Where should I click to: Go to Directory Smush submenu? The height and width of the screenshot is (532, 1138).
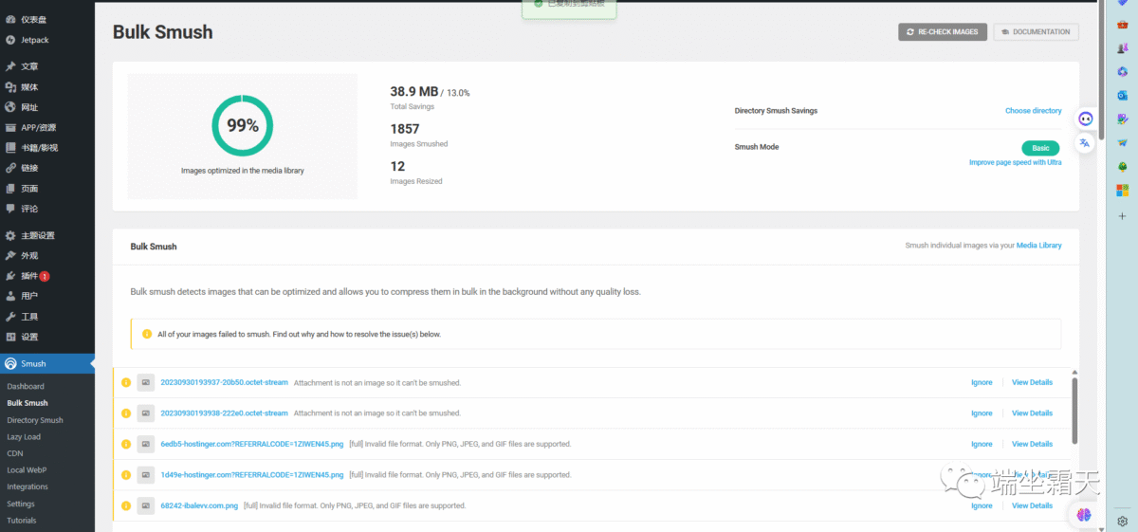[35, 420]
